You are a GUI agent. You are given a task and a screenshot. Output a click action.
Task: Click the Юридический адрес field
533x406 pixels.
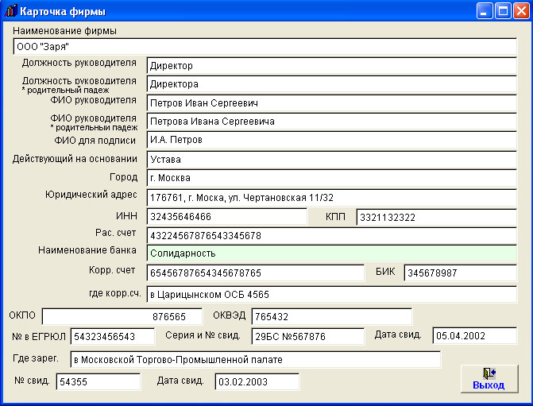[x=332, y=198]
